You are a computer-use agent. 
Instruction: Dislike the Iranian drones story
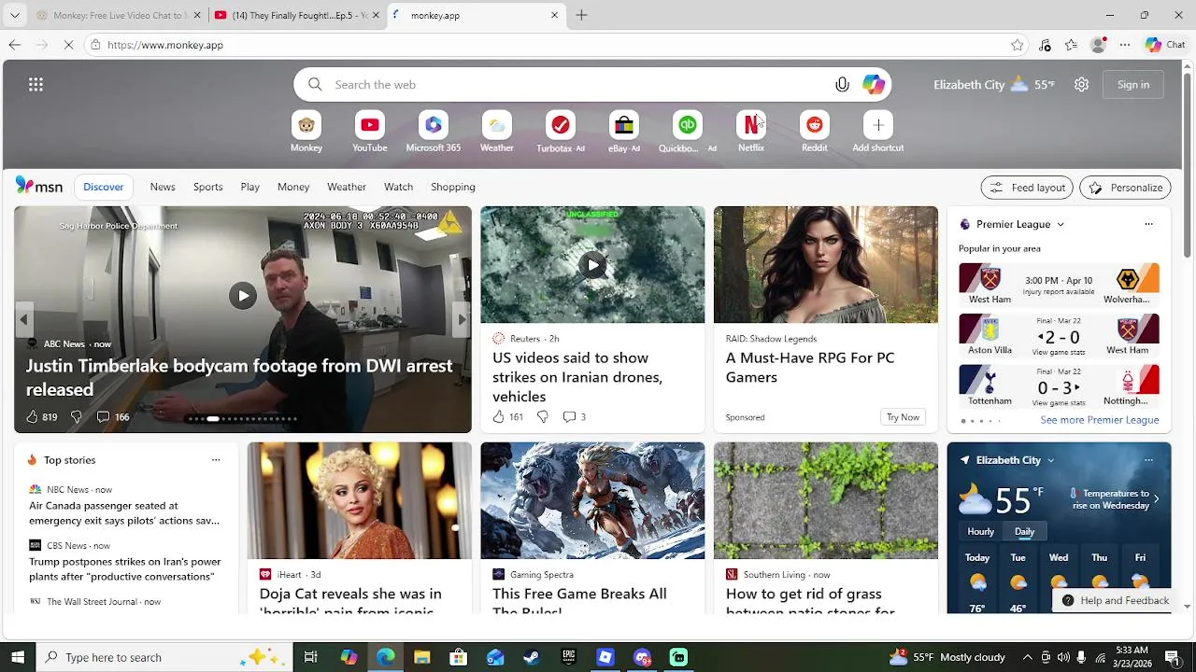click(x=543, y=417)
